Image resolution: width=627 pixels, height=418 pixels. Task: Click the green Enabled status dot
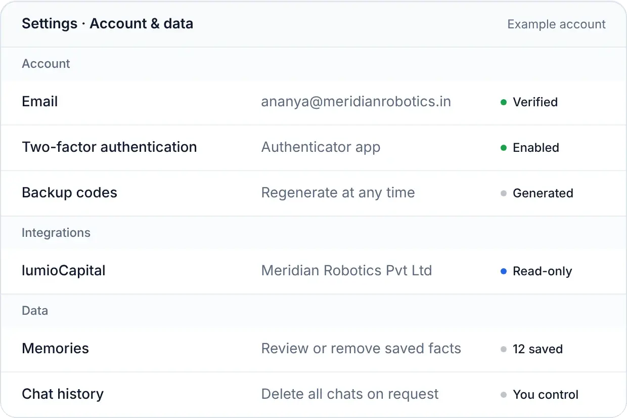[x=504, y=148]
